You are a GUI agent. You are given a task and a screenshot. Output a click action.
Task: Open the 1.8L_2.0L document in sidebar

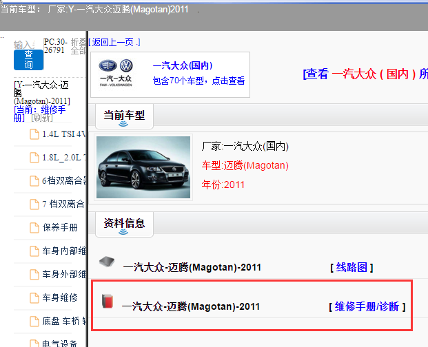[x=64, y=158]
